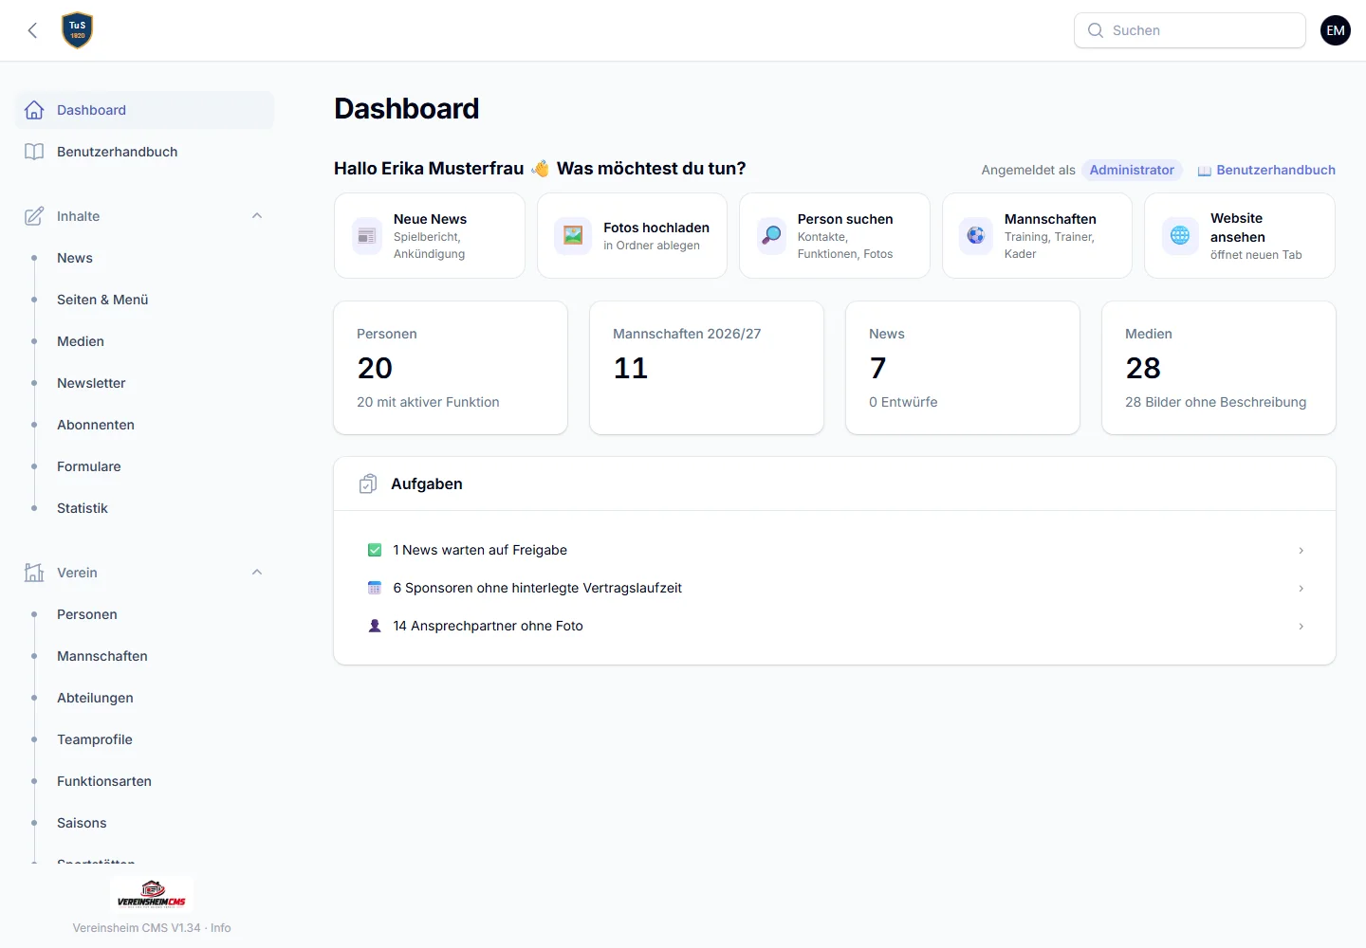Viewport: 1366px width, 948px height.
Task: Click the person icon of Ansprechpartner task
Action: click(375, 626)
